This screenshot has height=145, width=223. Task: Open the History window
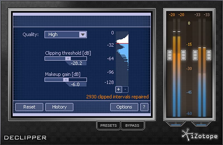tap(59, 107)
